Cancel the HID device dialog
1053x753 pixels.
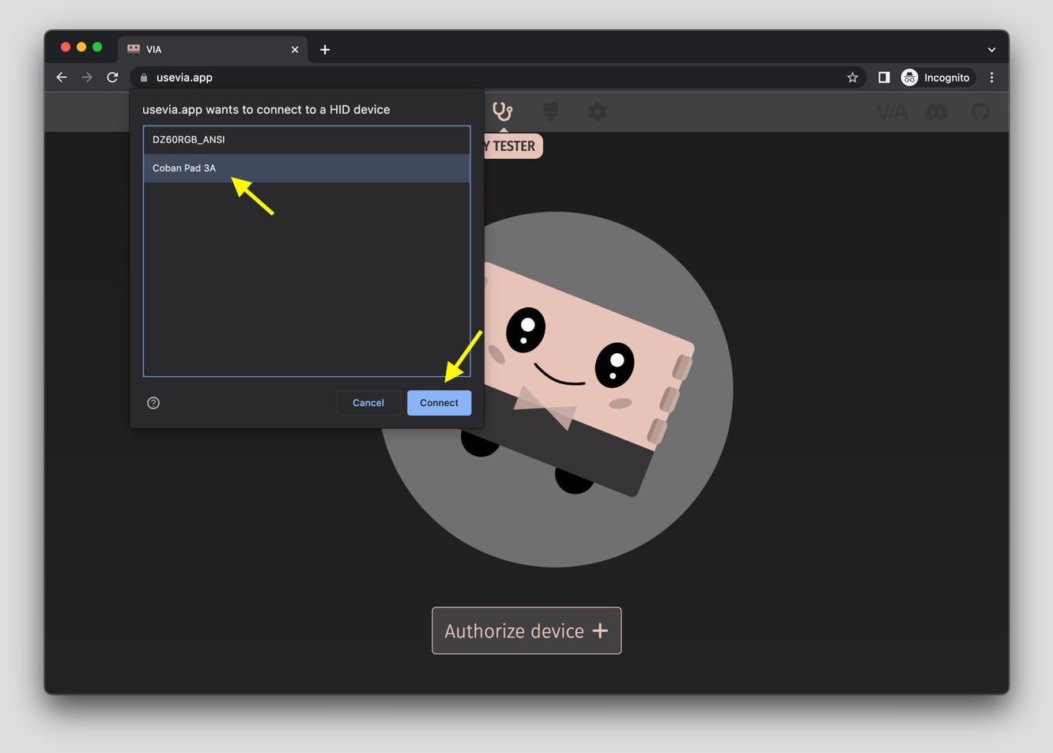click(368, 403)
